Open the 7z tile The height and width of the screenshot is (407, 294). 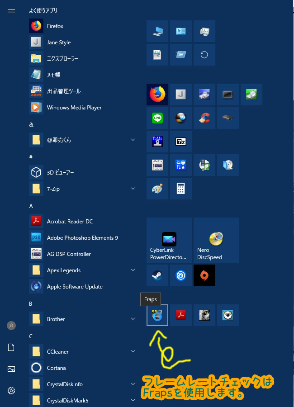(x=181, y=142)
